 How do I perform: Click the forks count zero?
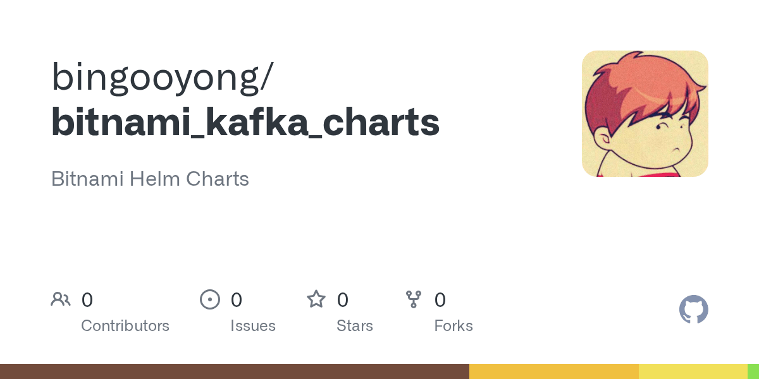440,299
